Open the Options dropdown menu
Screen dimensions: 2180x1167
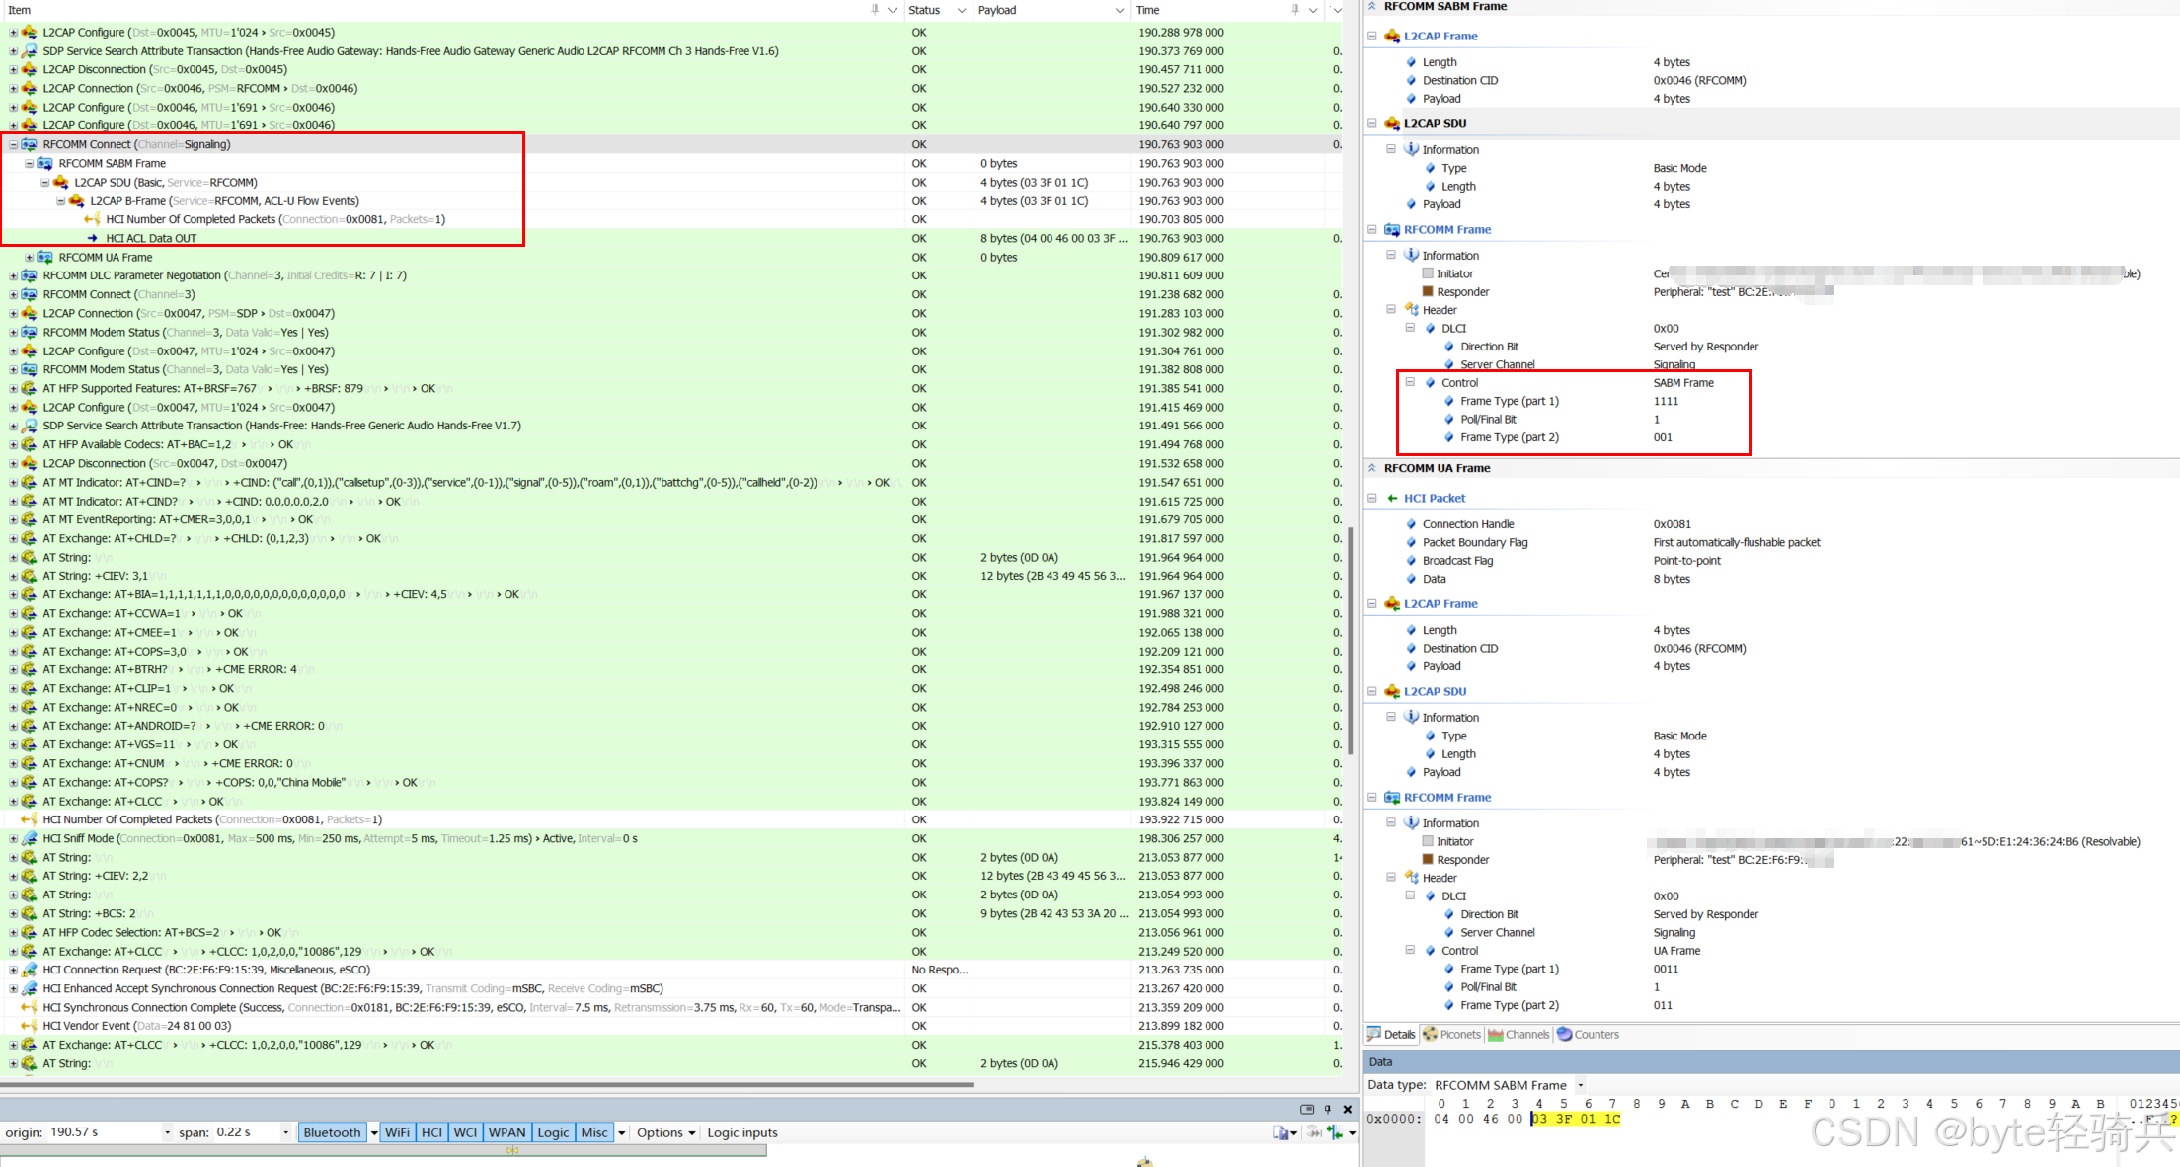(x=665, y=1132)
